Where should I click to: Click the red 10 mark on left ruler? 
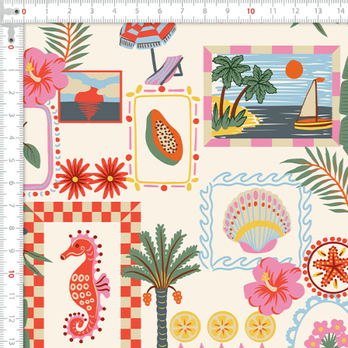11,274
